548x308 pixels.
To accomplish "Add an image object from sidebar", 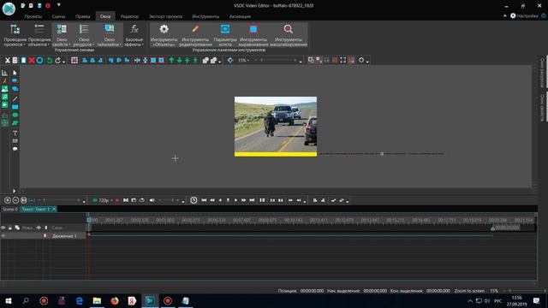I will (x=4, y=89).
